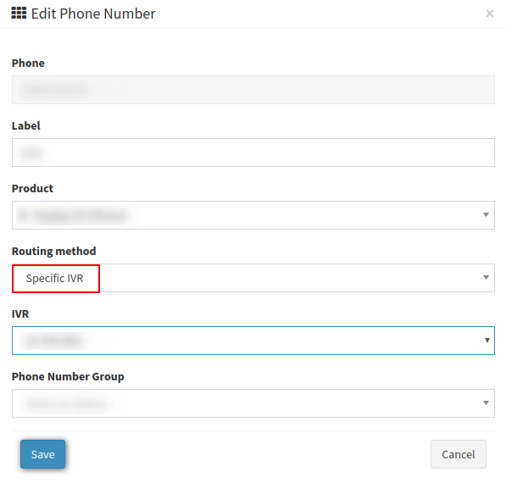506x488 pixels.
Task: Close the Edit Phone Number dialog
Action: pyautogui.click(x=490, y=14)
